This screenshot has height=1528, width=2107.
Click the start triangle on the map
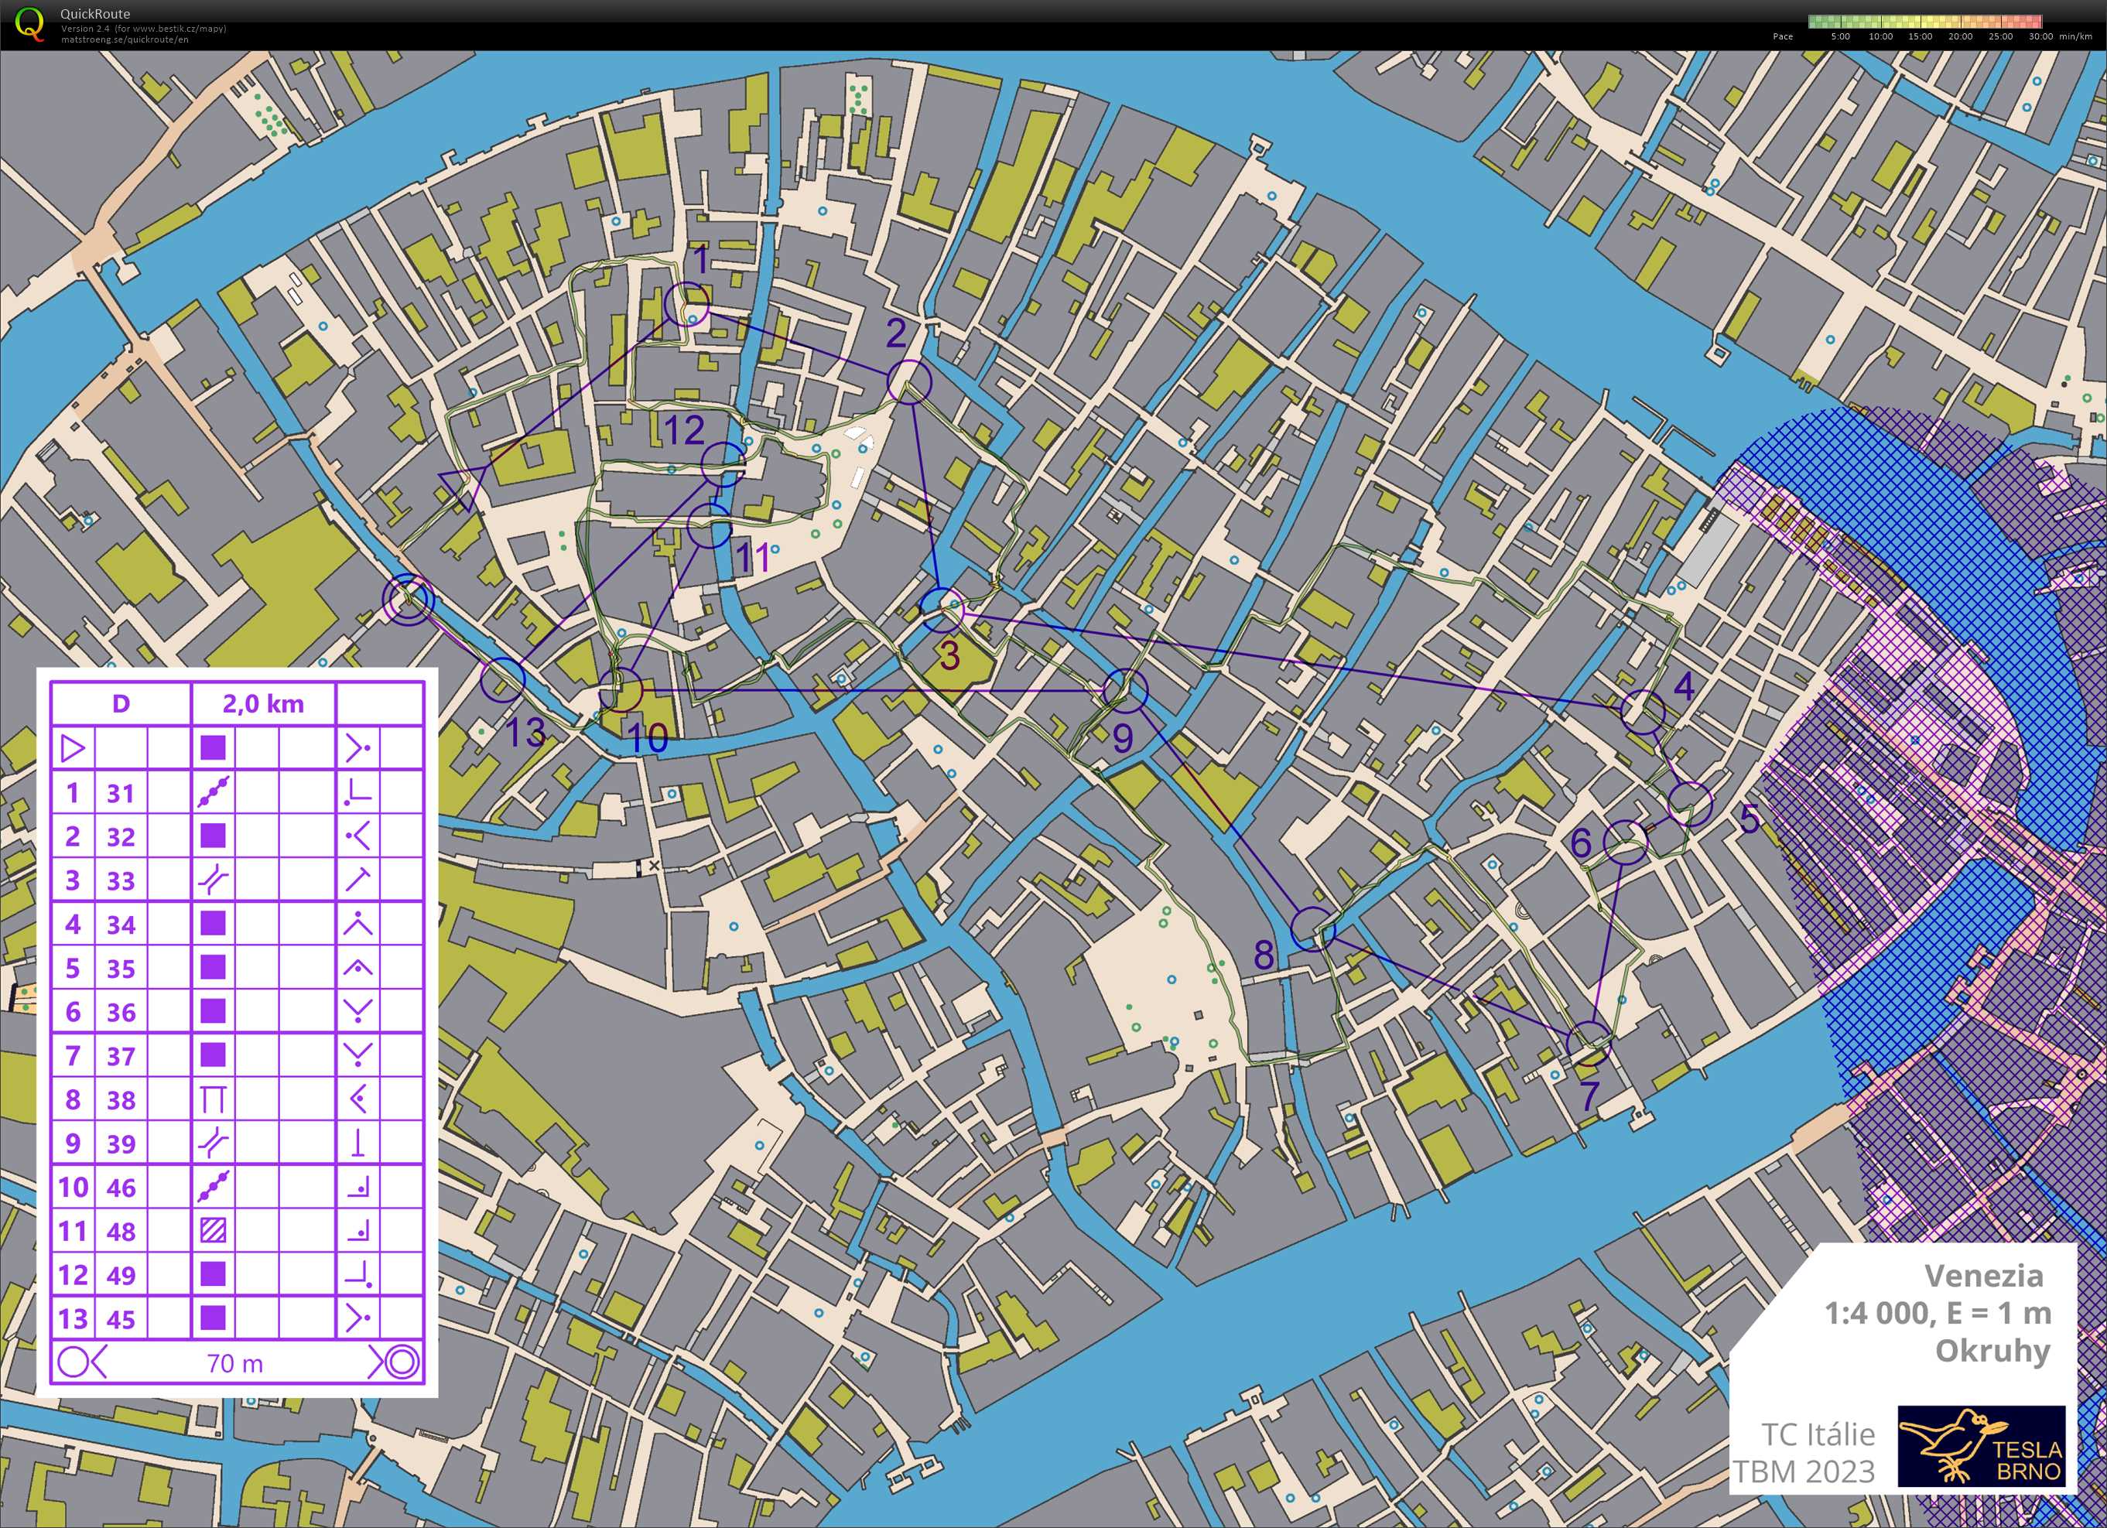pyautogui.click(x=463, y=487)
